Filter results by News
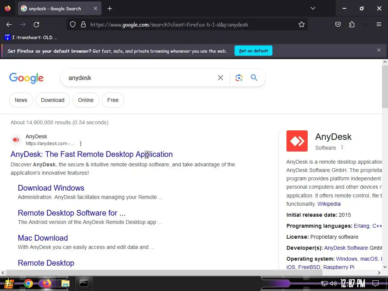This screenshot has width=388, height=291. (21, 100)
